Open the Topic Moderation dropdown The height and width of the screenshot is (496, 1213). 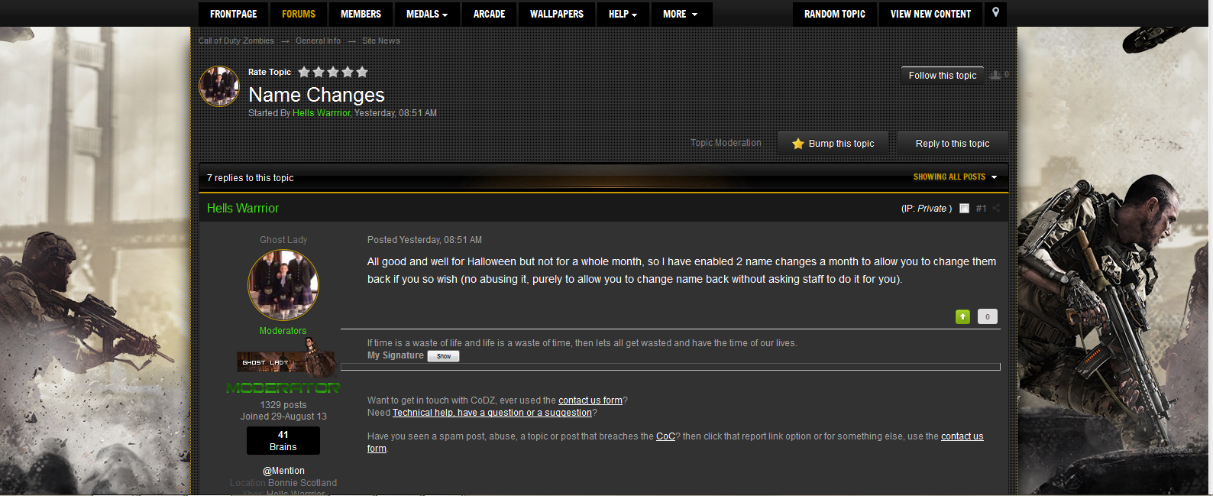726,143
